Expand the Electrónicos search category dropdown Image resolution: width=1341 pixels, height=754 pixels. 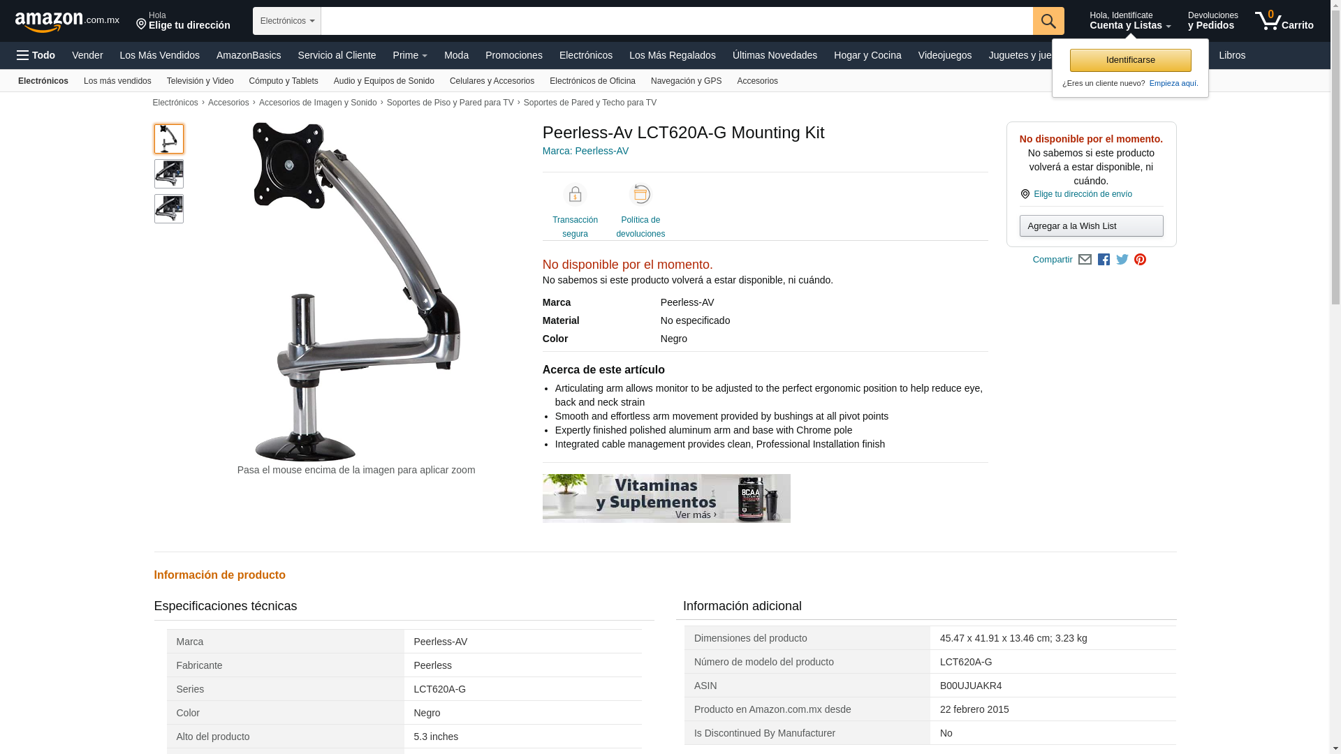click(287, 21)
